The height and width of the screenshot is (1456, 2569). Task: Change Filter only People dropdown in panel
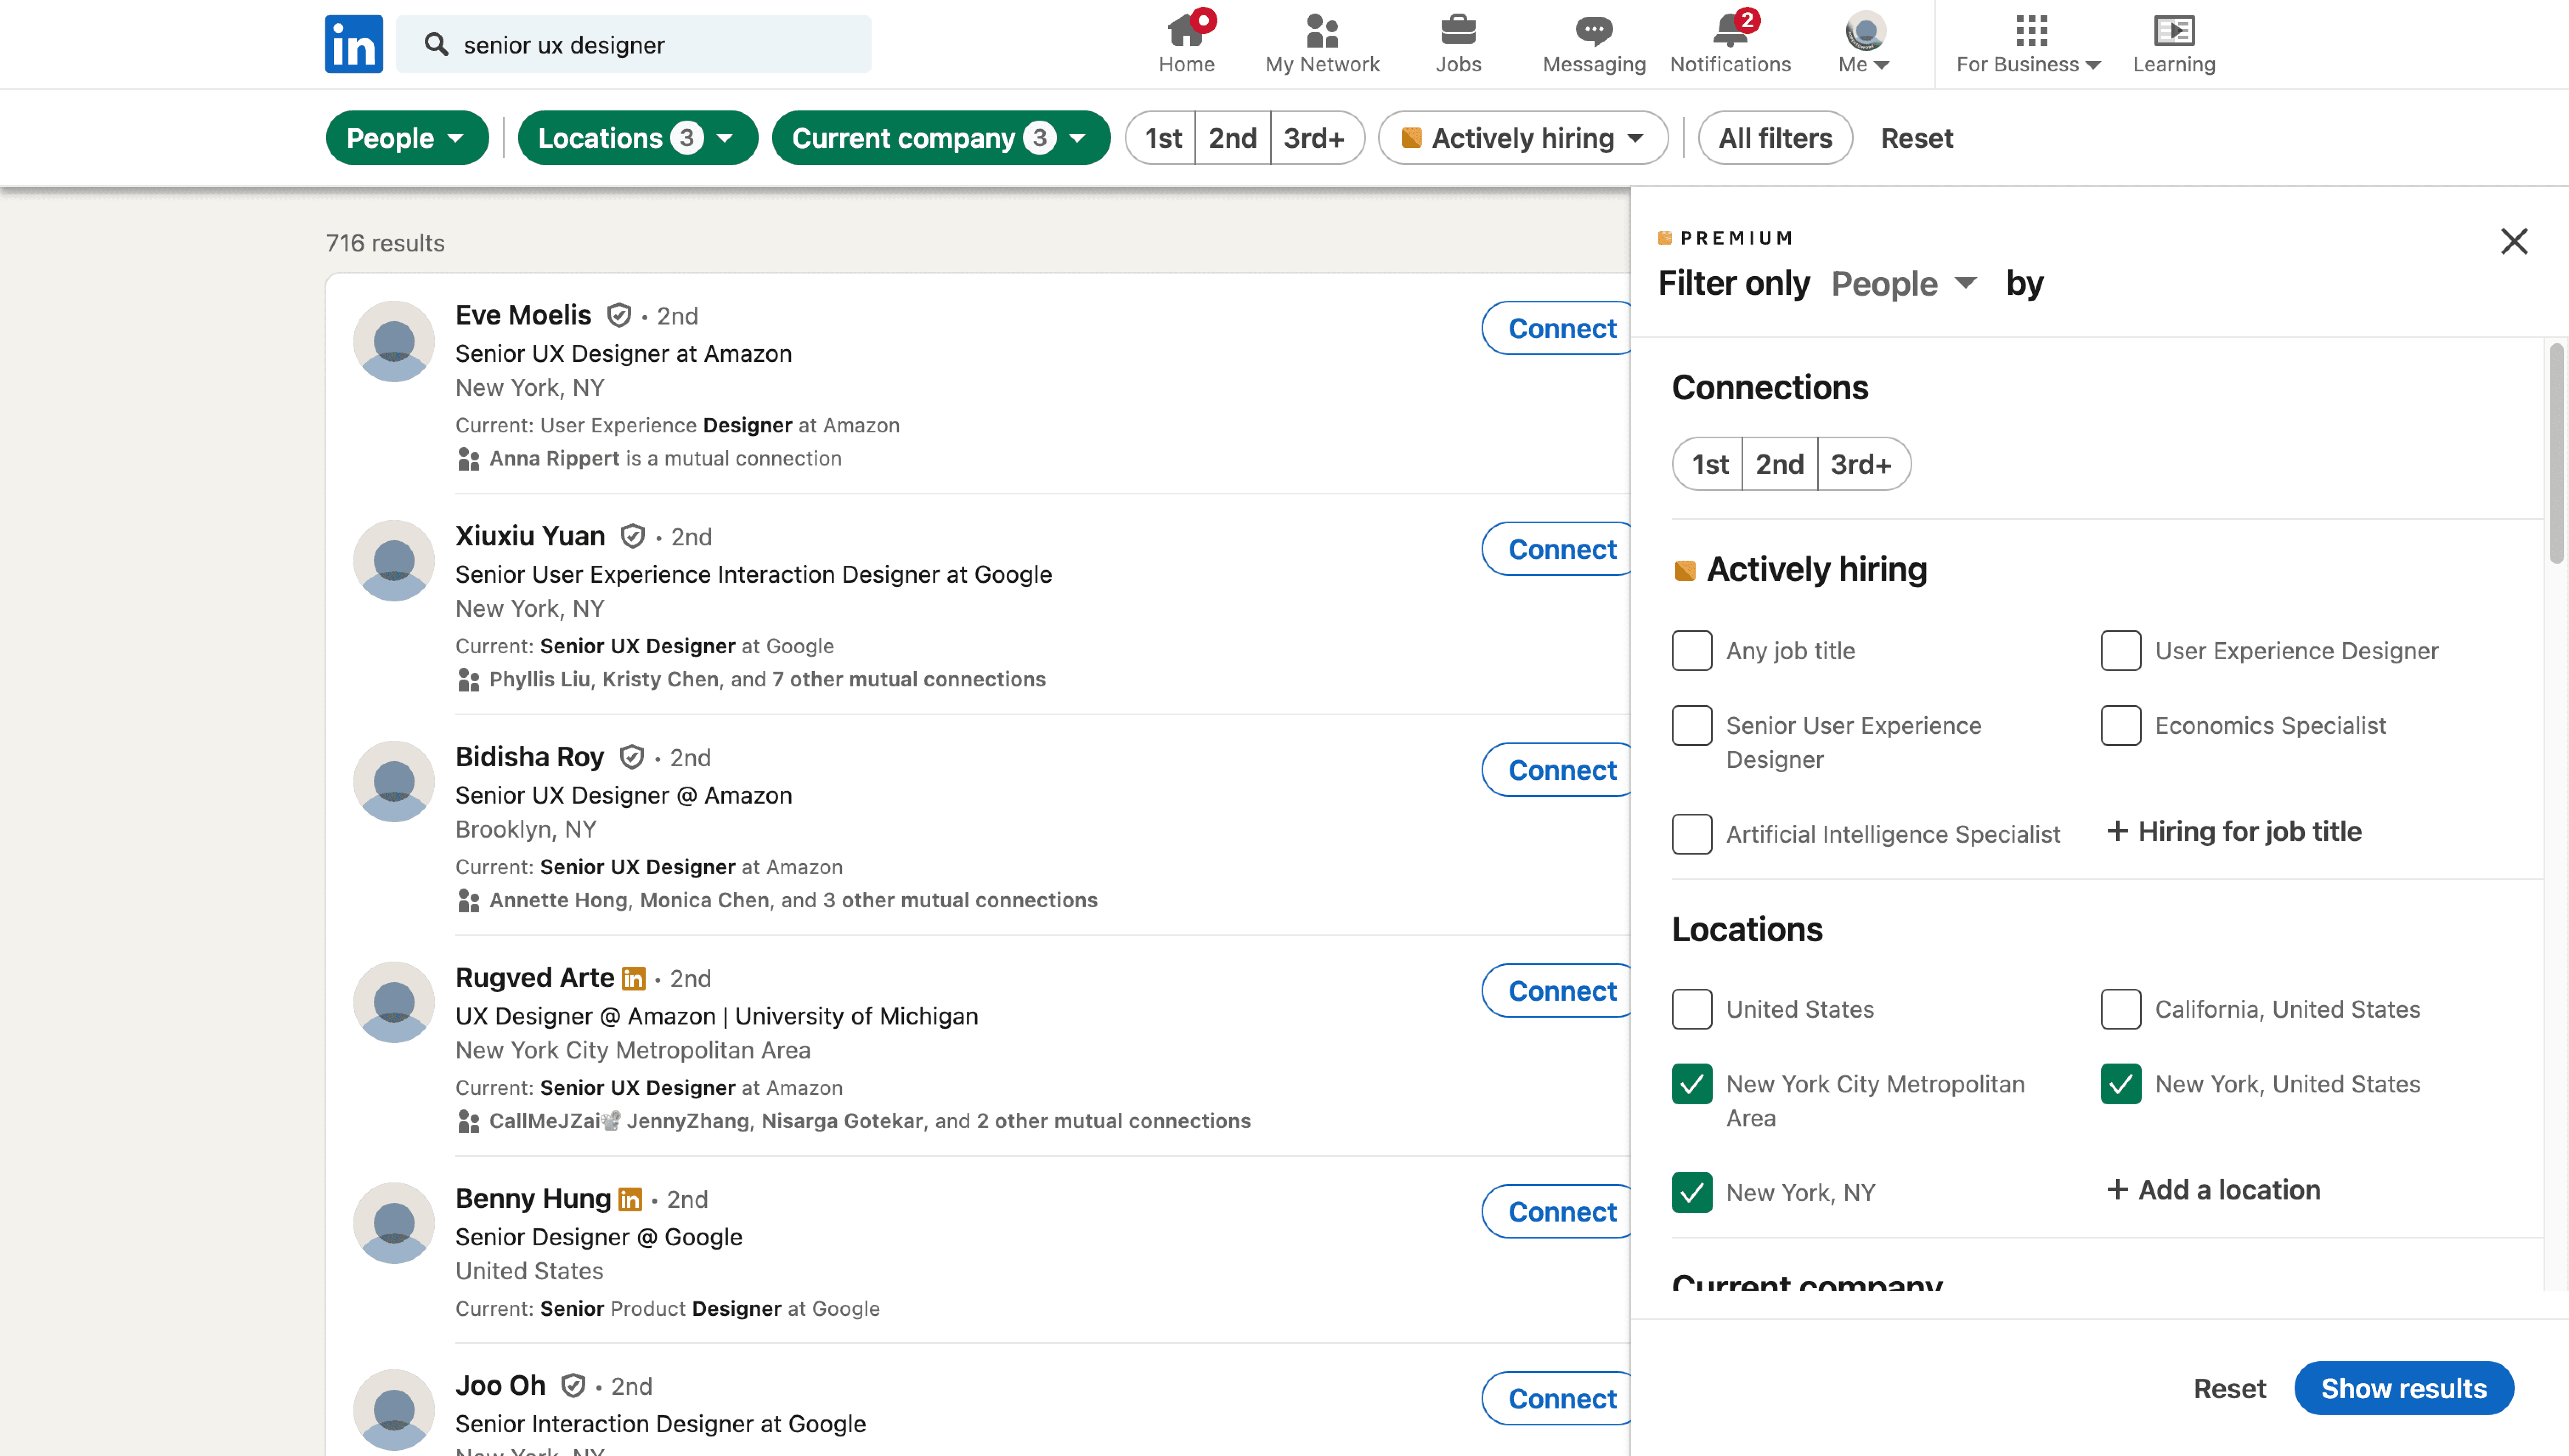coord(1905,284)
